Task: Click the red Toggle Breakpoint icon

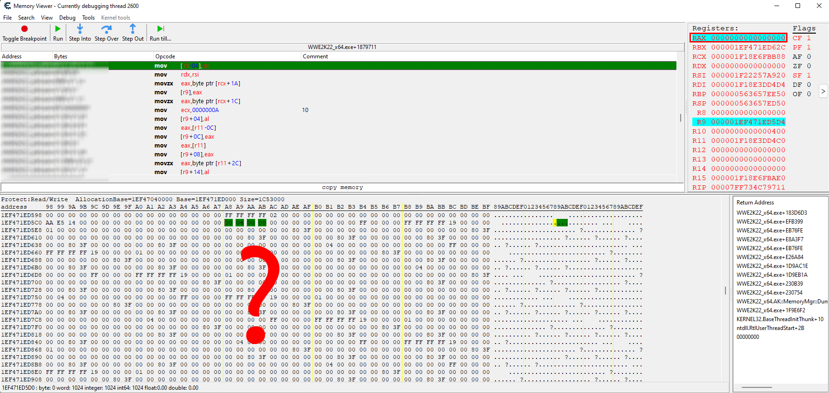Action: click(24, 29)
